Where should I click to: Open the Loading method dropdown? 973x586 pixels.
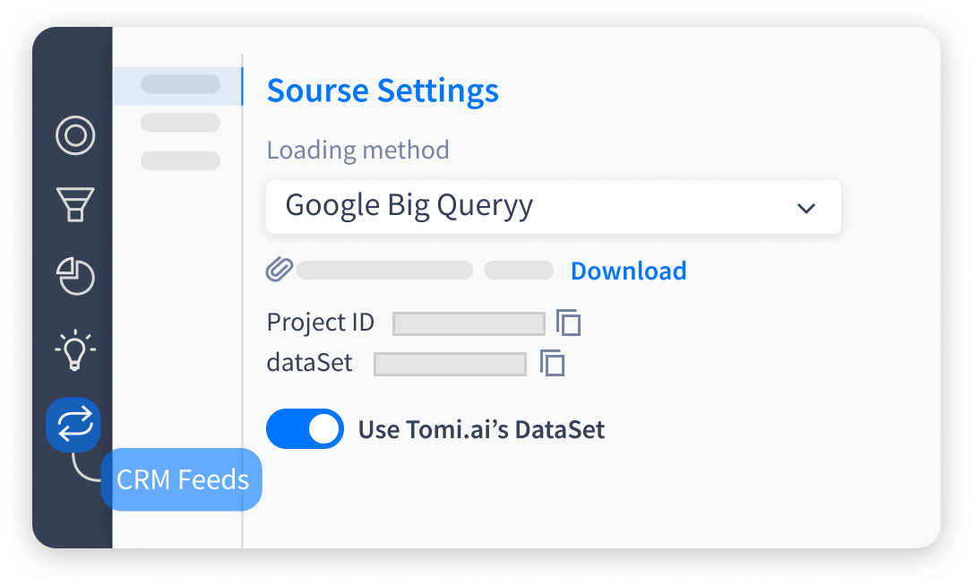(x=554, y=207)
